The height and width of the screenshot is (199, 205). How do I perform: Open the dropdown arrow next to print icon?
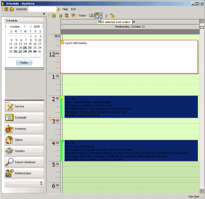pyautogui.click(x=101, y=15)
